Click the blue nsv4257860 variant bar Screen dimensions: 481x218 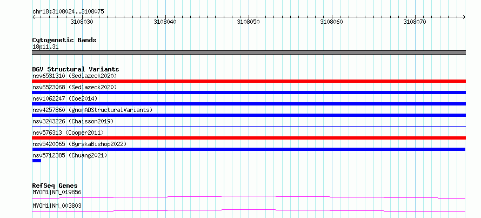249,115
